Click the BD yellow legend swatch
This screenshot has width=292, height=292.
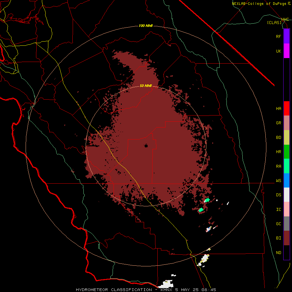click(x=286, y=138)
